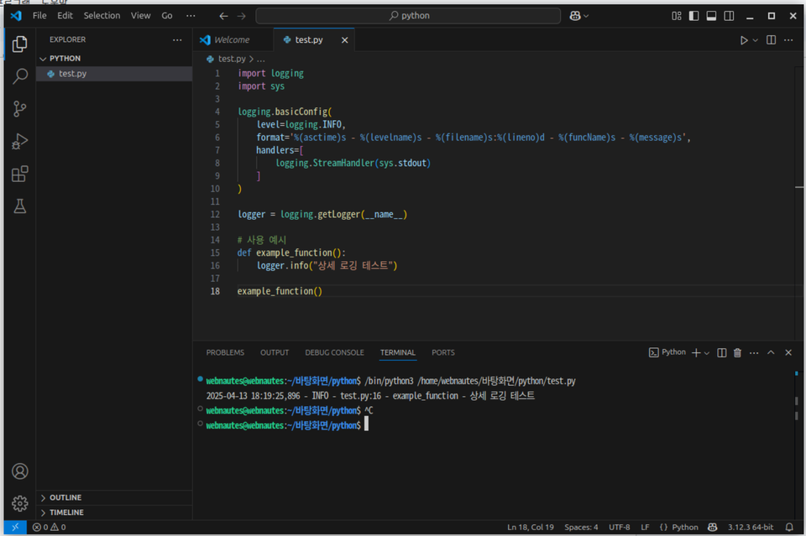Expand the TIMELINE section

click(x=114, y=513)
